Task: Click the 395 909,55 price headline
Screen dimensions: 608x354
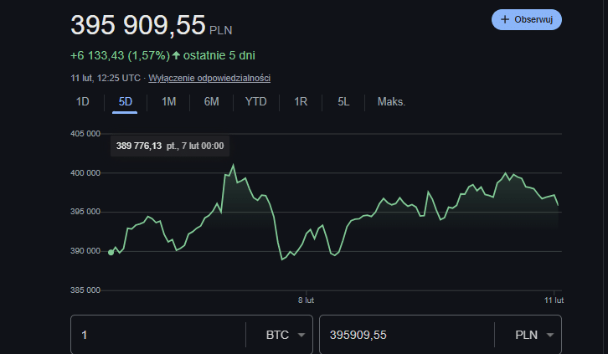Action: [138, 25]
